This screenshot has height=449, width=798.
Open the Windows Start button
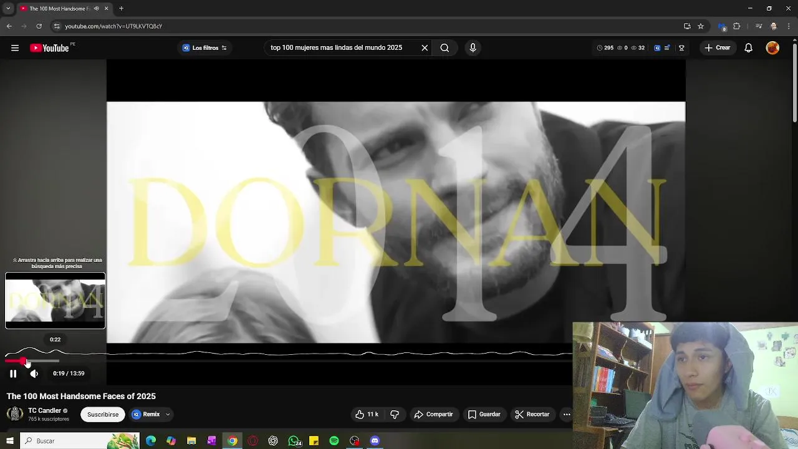coord(9,441)
